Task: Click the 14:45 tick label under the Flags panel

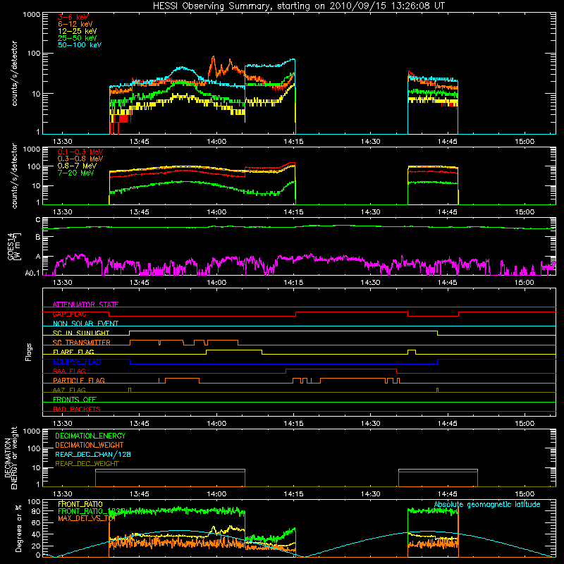Action: tap(448, 424)
